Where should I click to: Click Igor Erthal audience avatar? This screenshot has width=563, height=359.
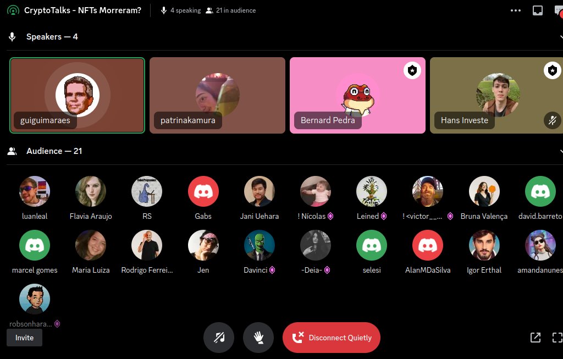[484, 245]
